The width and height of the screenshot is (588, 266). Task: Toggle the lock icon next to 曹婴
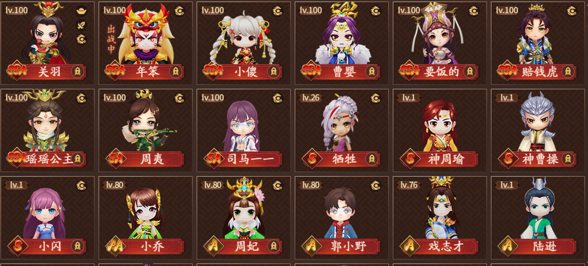tap(371, 72)
